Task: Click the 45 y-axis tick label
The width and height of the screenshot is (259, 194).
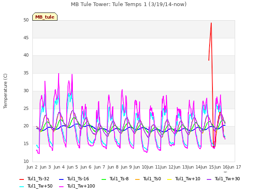Action: 26,38
